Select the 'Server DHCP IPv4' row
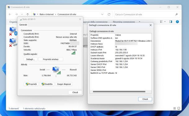The width and height of the screenshot is (189, 116). pos(121,64)
